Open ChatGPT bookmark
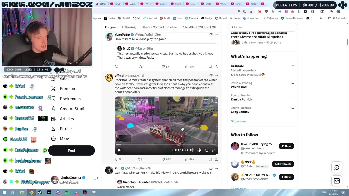Screen dimensions: 349x196 (124, 18)
